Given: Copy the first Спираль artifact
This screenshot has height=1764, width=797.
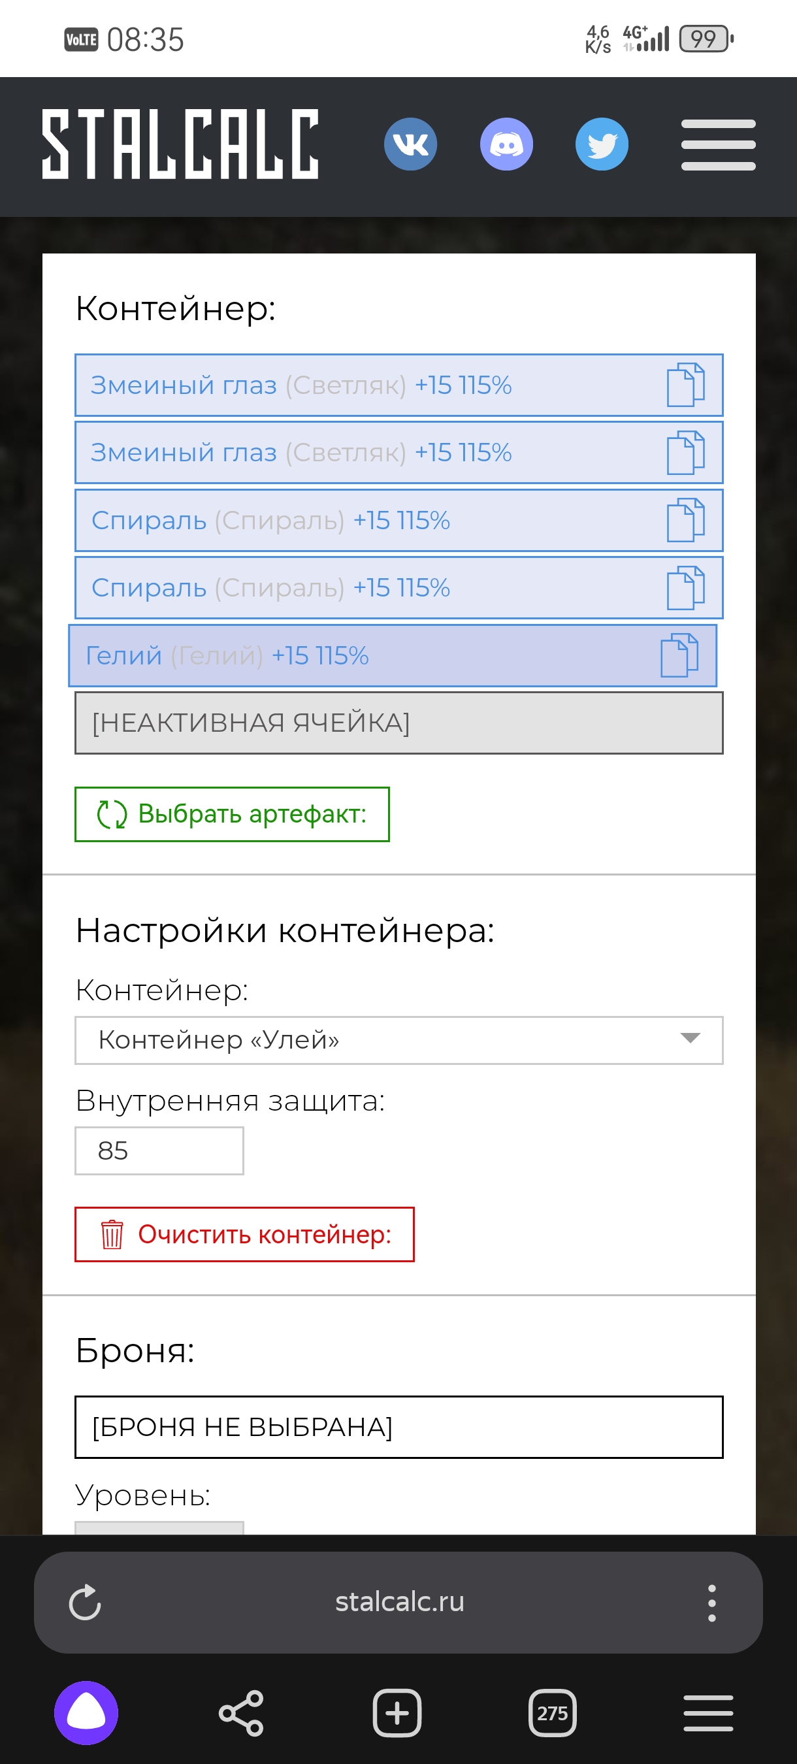Looking at the screenshot, I should tap(685, 520).
